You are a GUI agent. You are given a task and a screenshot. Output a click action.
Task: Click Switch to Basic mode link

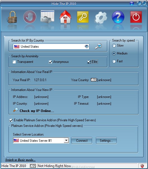pos(20,160)
